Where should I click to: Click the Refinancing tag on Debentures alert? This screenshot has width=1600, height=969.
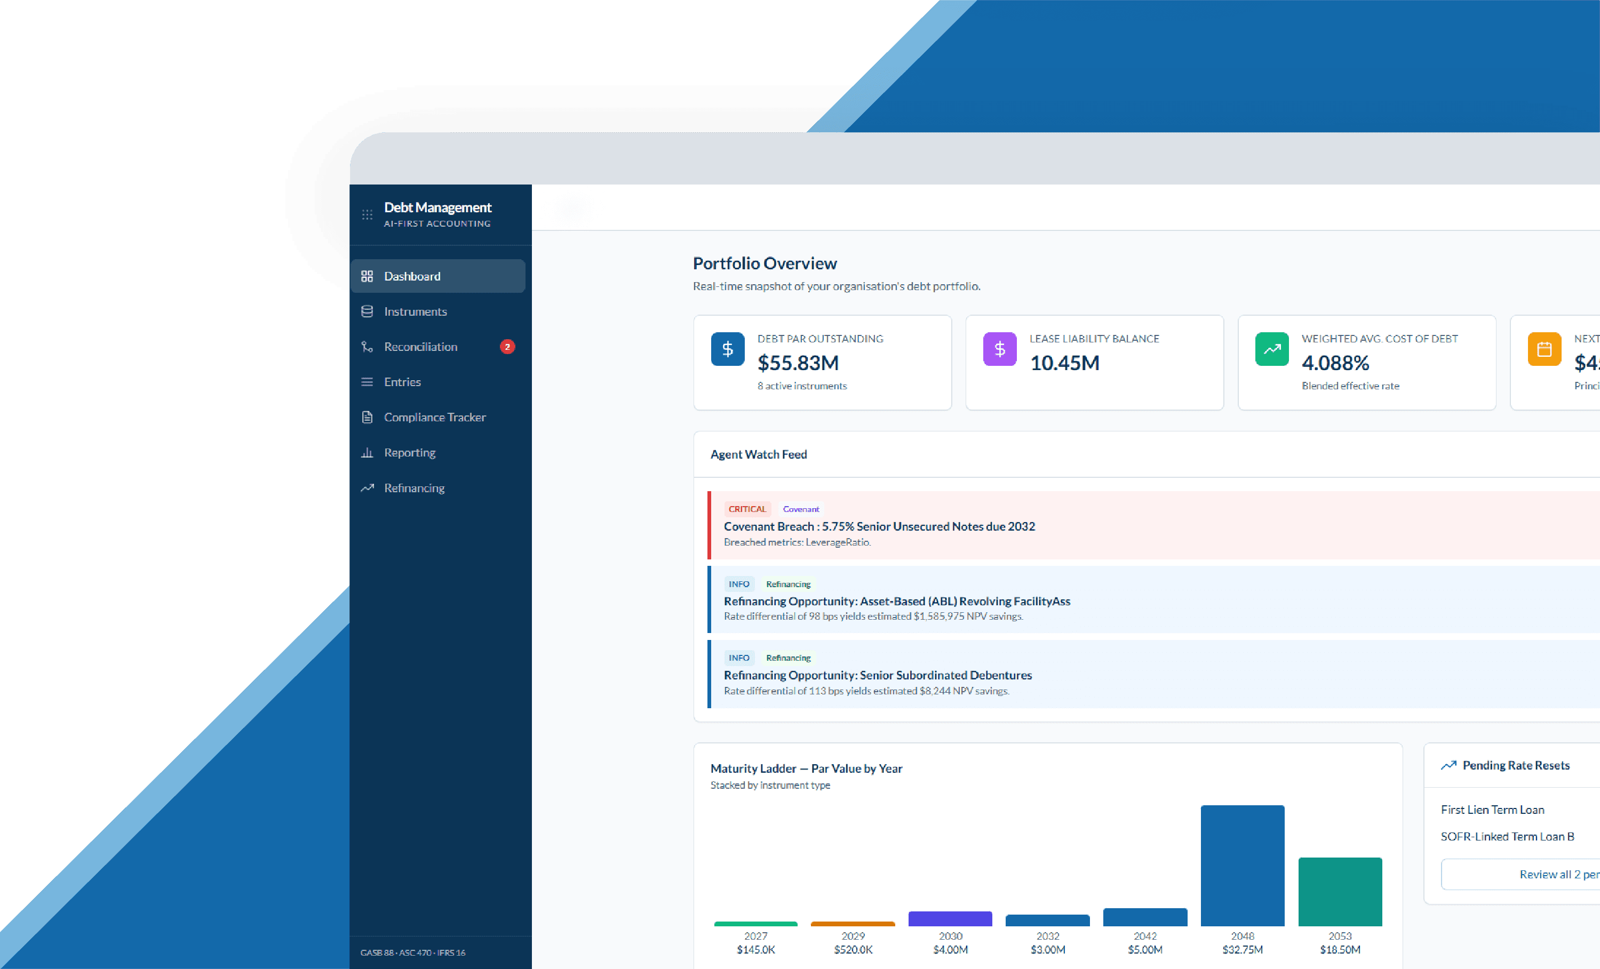789,658
